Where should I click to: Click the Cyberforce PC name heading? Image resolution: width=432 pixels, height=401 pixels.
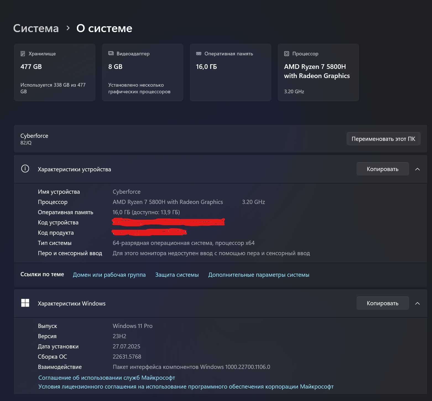[x=34, y=136]
